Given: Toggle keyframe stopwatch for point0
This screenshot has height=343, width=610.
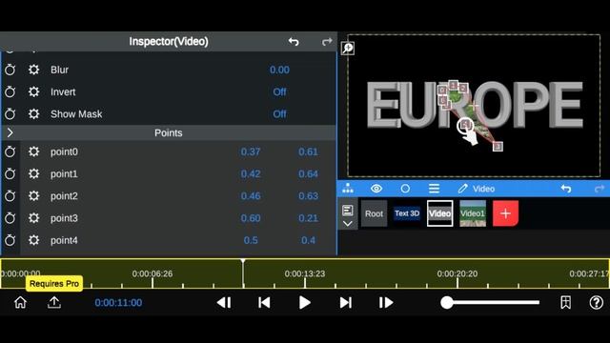Looking at the screenshot, I should coord(10,151).
